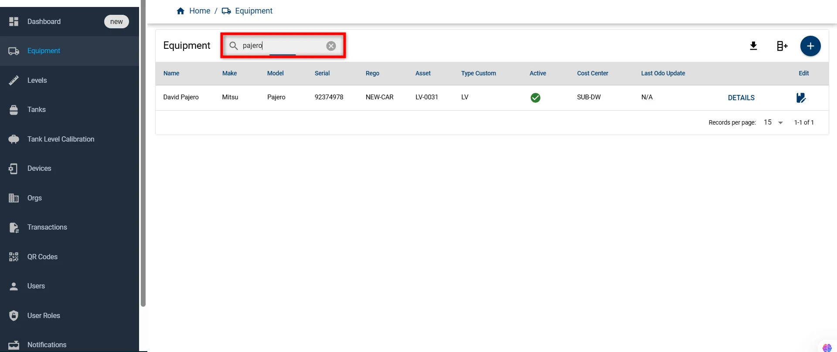Viewport: 837px width, 352px height.
Task: Click the N/A last odo update cell
Action: click(x=647, y=97)
